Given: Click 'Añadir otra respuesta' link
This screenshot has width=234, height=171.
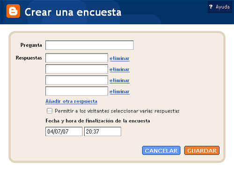Looking at the screenshot, I should (x=72, y=101).
